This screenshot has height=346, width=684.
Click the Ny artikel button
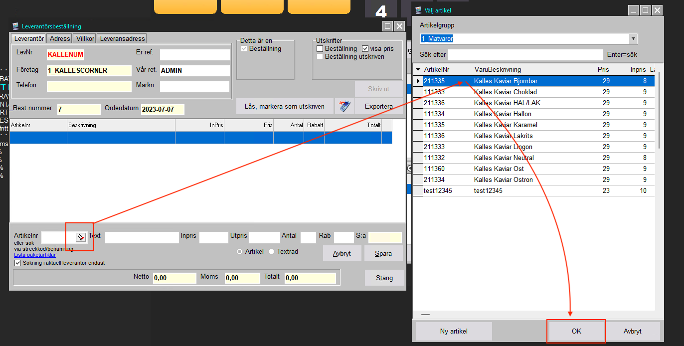[454, 331]
